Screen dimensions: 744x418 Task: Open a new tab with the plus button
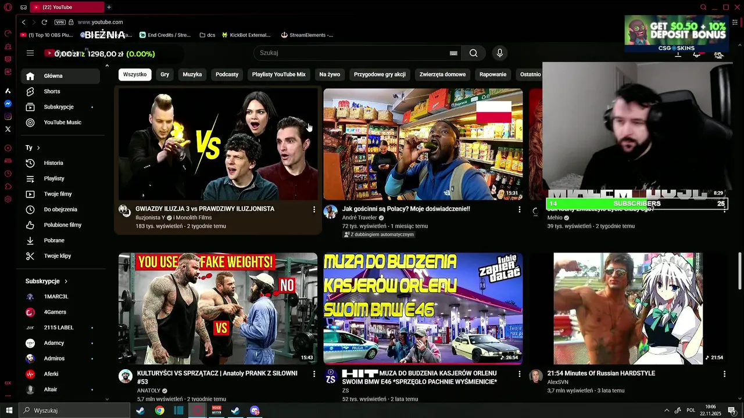coord(109,7)
